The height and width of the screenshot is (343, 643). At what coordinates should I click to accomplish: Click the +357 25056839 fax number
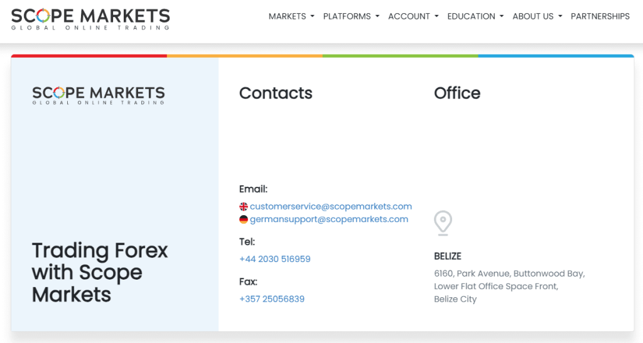tap(272, 299)
